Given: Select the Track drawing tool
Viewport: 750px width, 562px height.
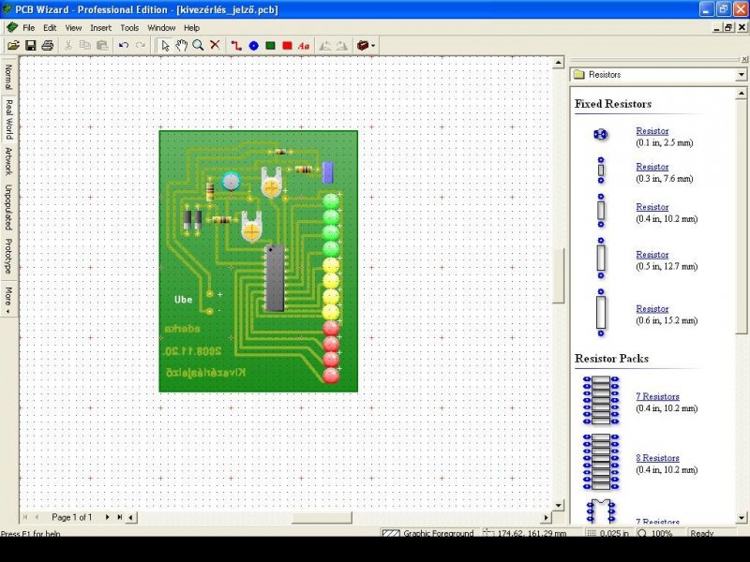Looking at the screenshot, I should 236,46.
